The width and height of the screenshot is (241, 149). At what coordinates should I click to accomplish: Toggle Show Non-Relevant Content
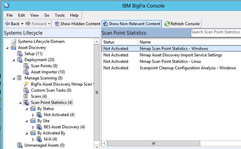coord(132,24)
